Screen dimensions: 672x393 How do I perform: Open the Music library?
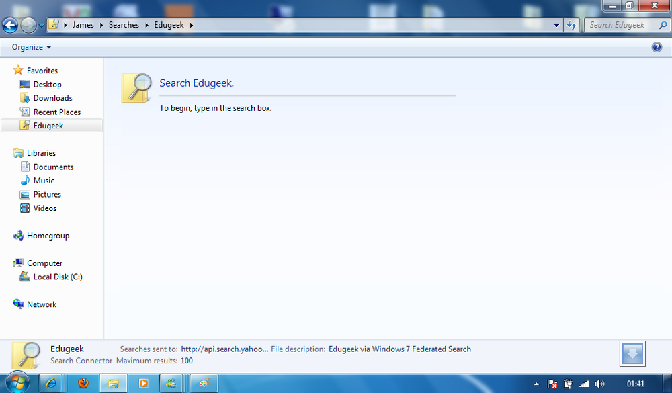coord(44,181)
